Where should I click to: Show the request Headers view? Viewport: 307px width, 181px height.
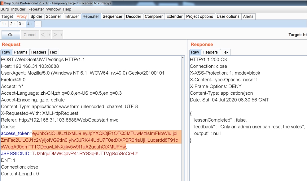tap(39, 52)
